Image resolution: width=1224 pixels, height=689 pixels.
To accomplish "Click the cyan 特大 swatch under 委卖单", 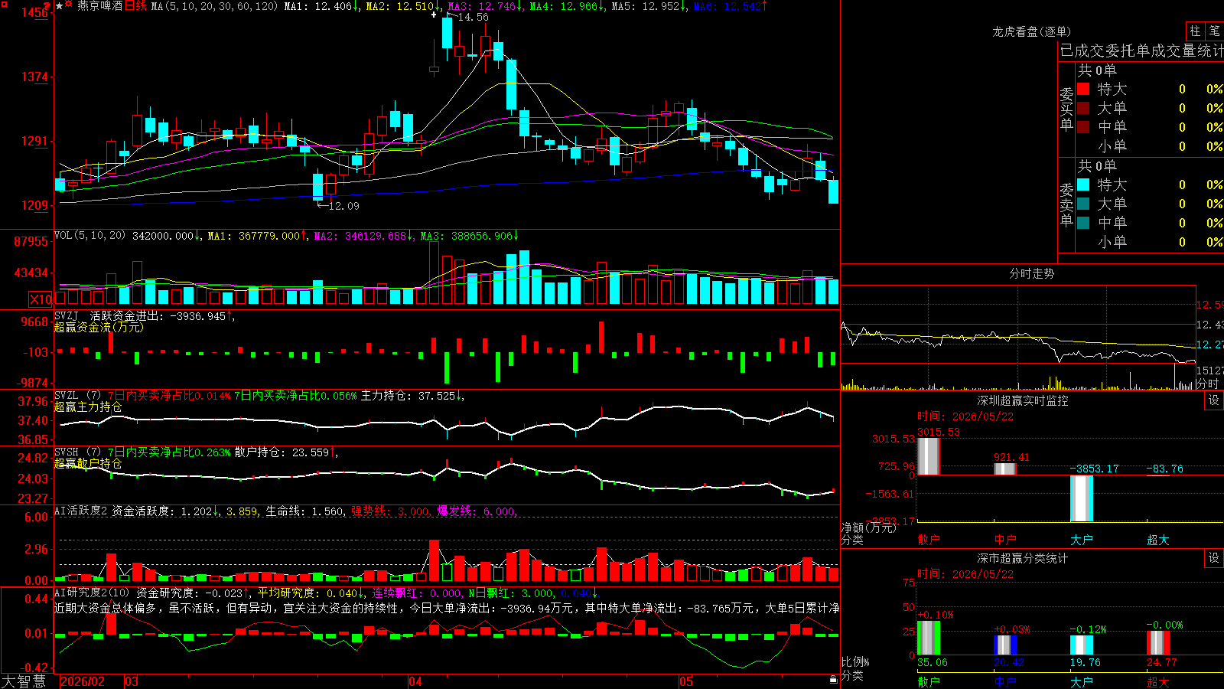I will click(x=1083, y=184).
